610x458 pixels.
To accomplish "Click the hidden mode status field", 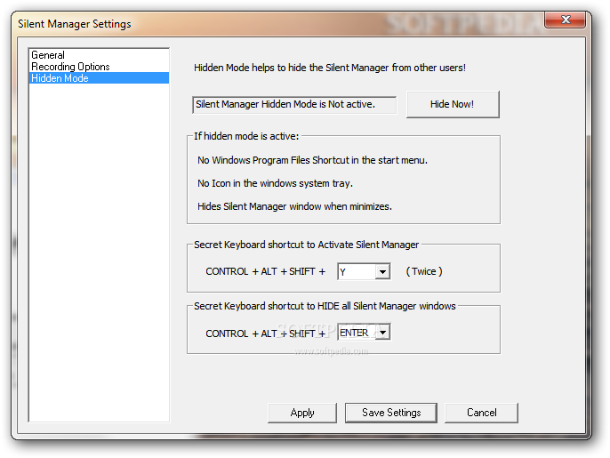I will coord(294,105).
